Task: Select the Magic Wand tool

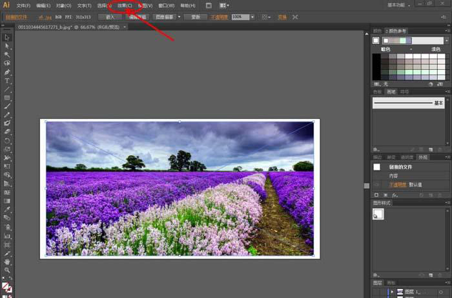Action: pos(7,55)
